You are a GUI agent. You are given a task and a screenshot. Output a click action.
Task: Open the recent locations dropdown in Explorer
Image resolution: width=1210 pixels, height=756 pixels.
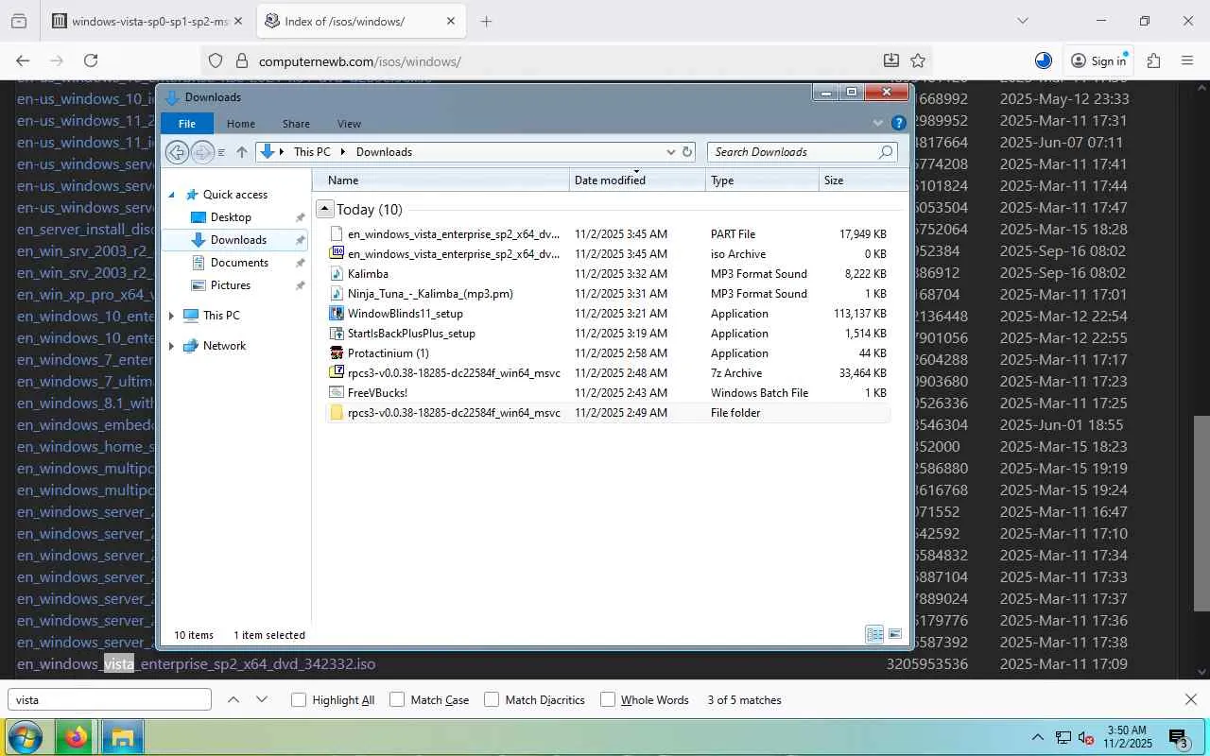tap(221, 152)
